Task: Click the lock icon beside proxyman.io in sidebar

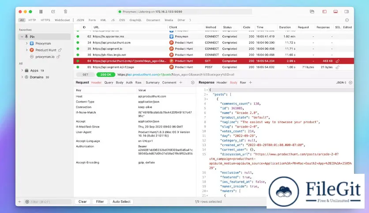Action: [x=58, y=56]
